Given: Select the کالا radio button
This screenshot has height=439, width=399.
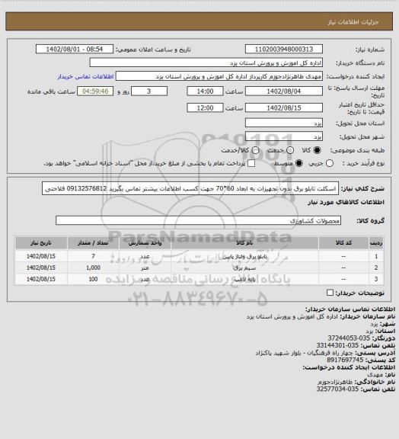Looking at the screenshot, I should coord(317,150).
